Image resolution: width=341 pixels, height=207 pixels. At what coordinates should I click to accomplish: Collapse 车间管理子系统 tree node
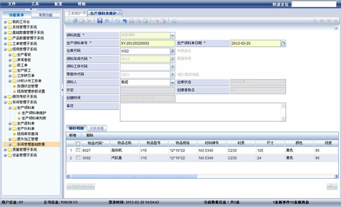tap(5, 102)
